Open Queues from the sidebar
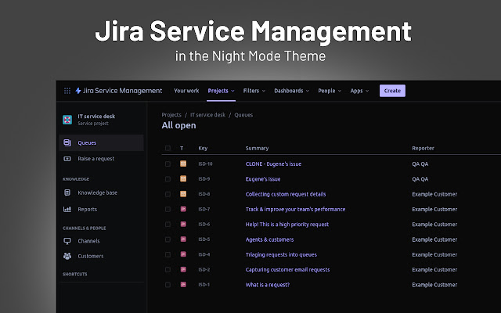The height and width of the screenshot is (313, 501). point(86,143)
